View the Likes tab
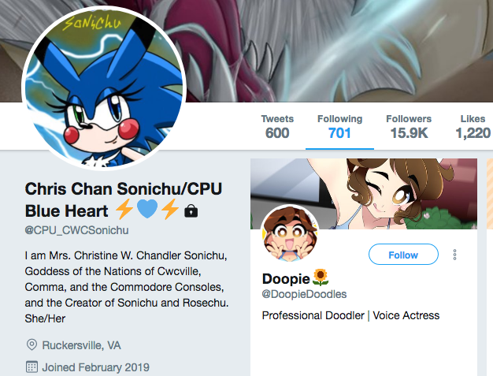The image size is (493, 376). click(x=473, y=127)
